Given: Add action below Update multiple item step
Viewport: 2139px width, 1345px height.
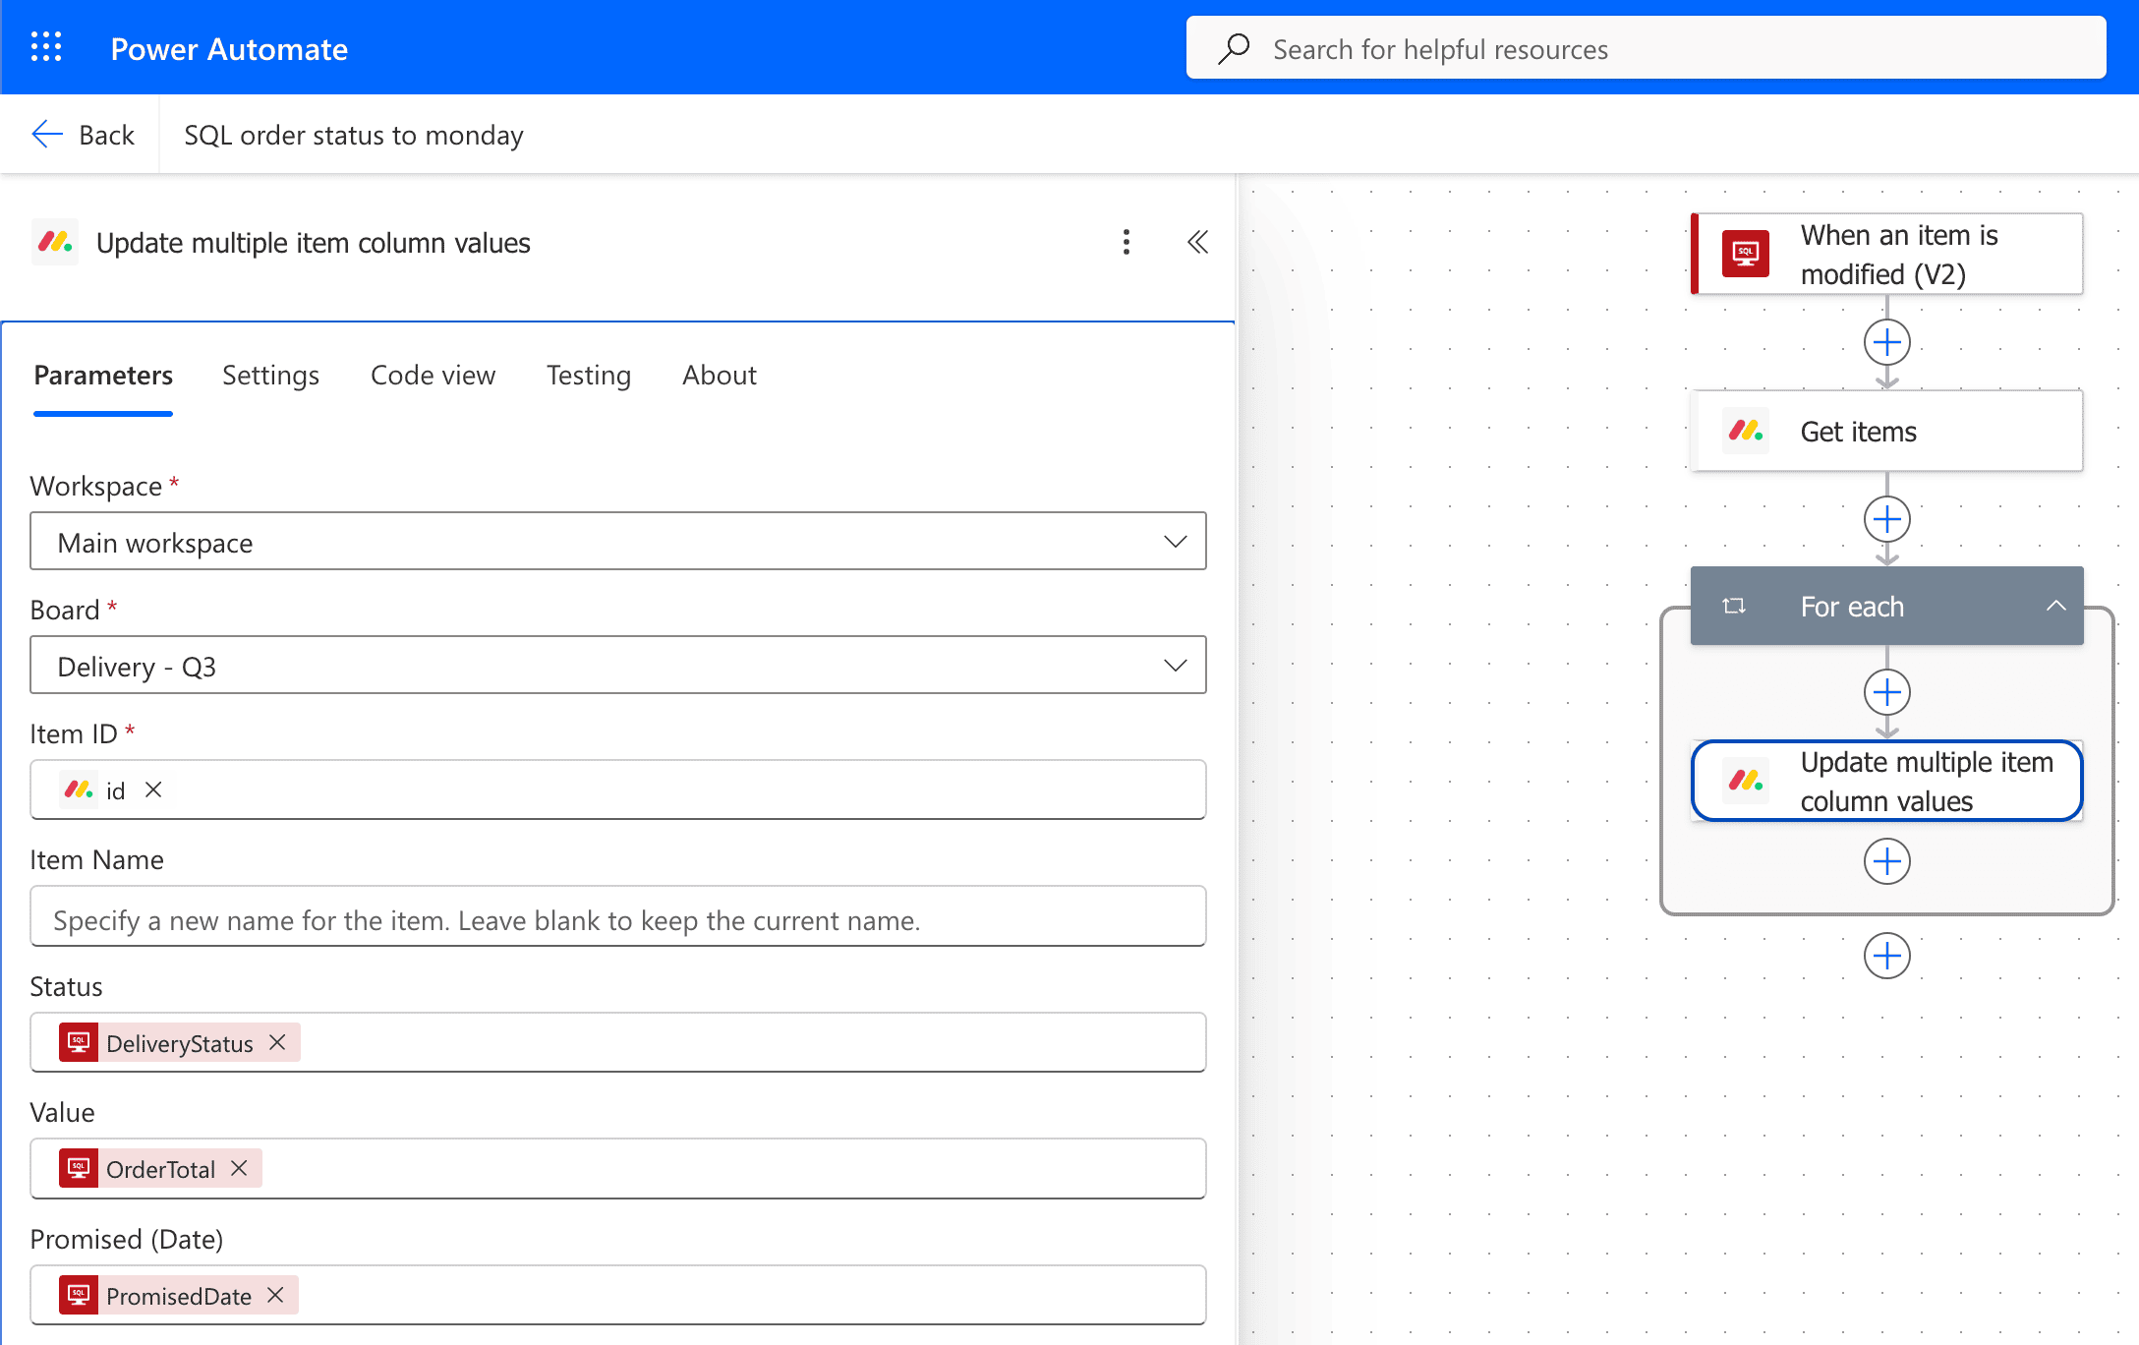Looking at the screenshot, I should pyautogui.click(x=1886, y=861).
